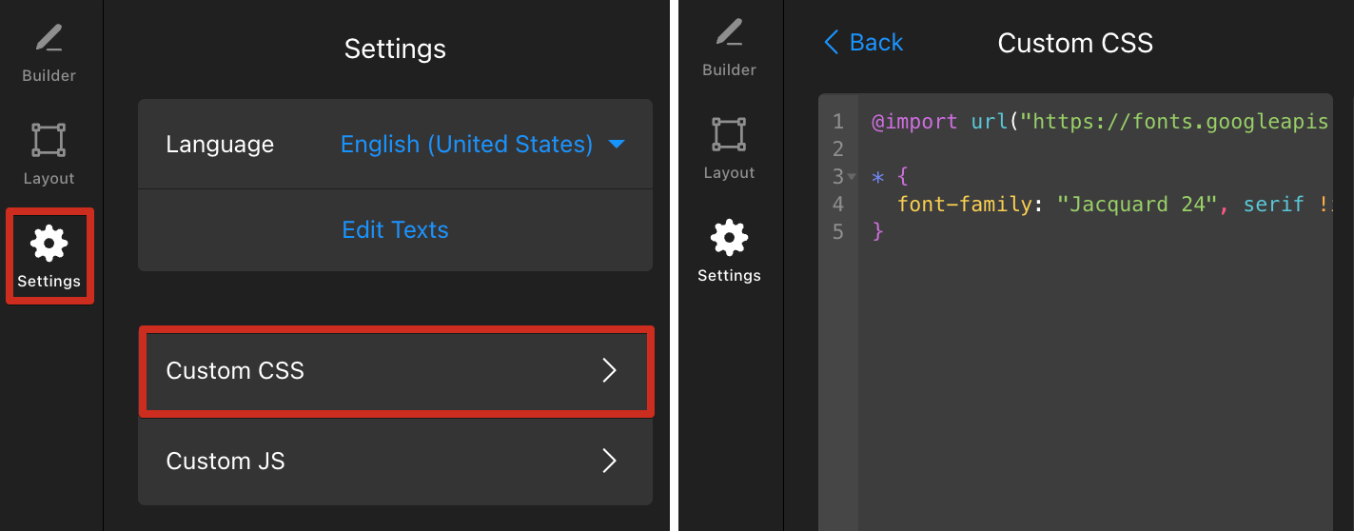Click the Language label row
Screen dimensions: 1354x531
coord(396,145)
